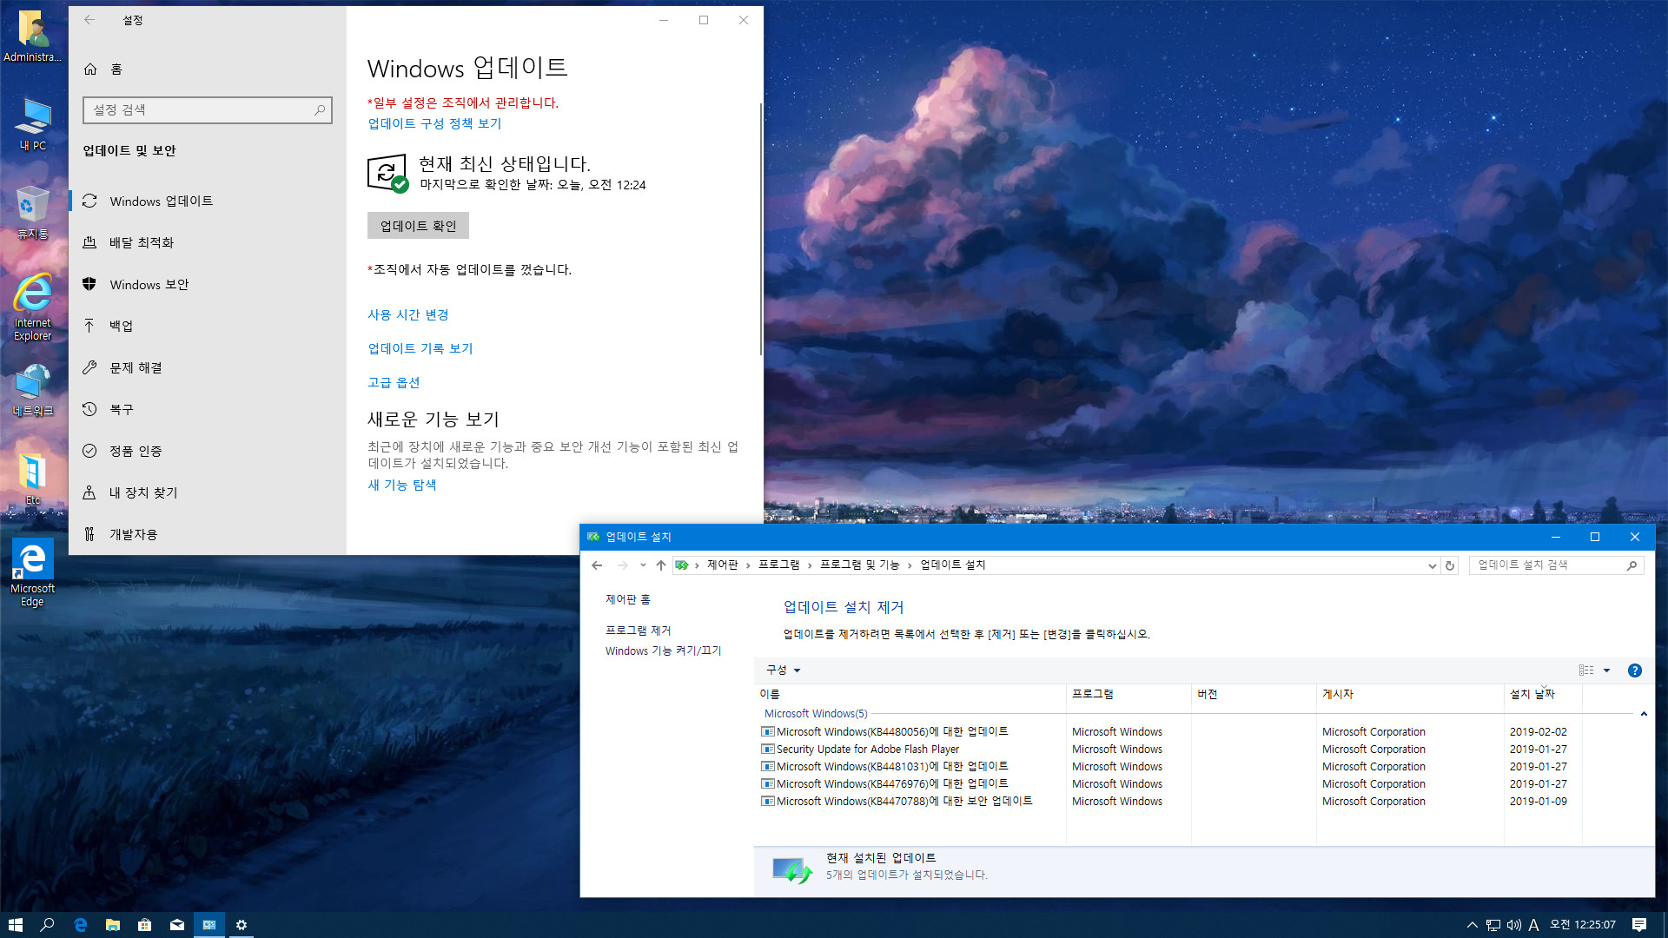Image resolution: width=1668 pixels, height=938 pixels.
Task: Sort list by 설치 날짜 column header
Action: tap(1543, 694)
